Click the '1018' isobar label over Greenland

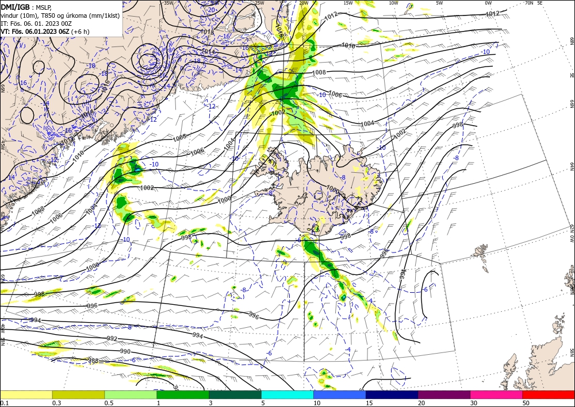pos(207,32)
